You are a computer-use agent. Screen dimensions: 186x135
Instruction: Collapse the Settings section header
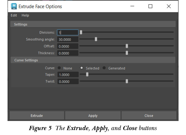coord(21,24)
